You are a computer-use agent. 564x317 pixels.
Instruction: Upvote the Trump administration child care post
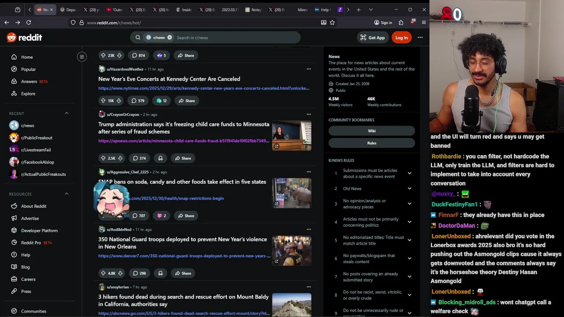(103, 158)
